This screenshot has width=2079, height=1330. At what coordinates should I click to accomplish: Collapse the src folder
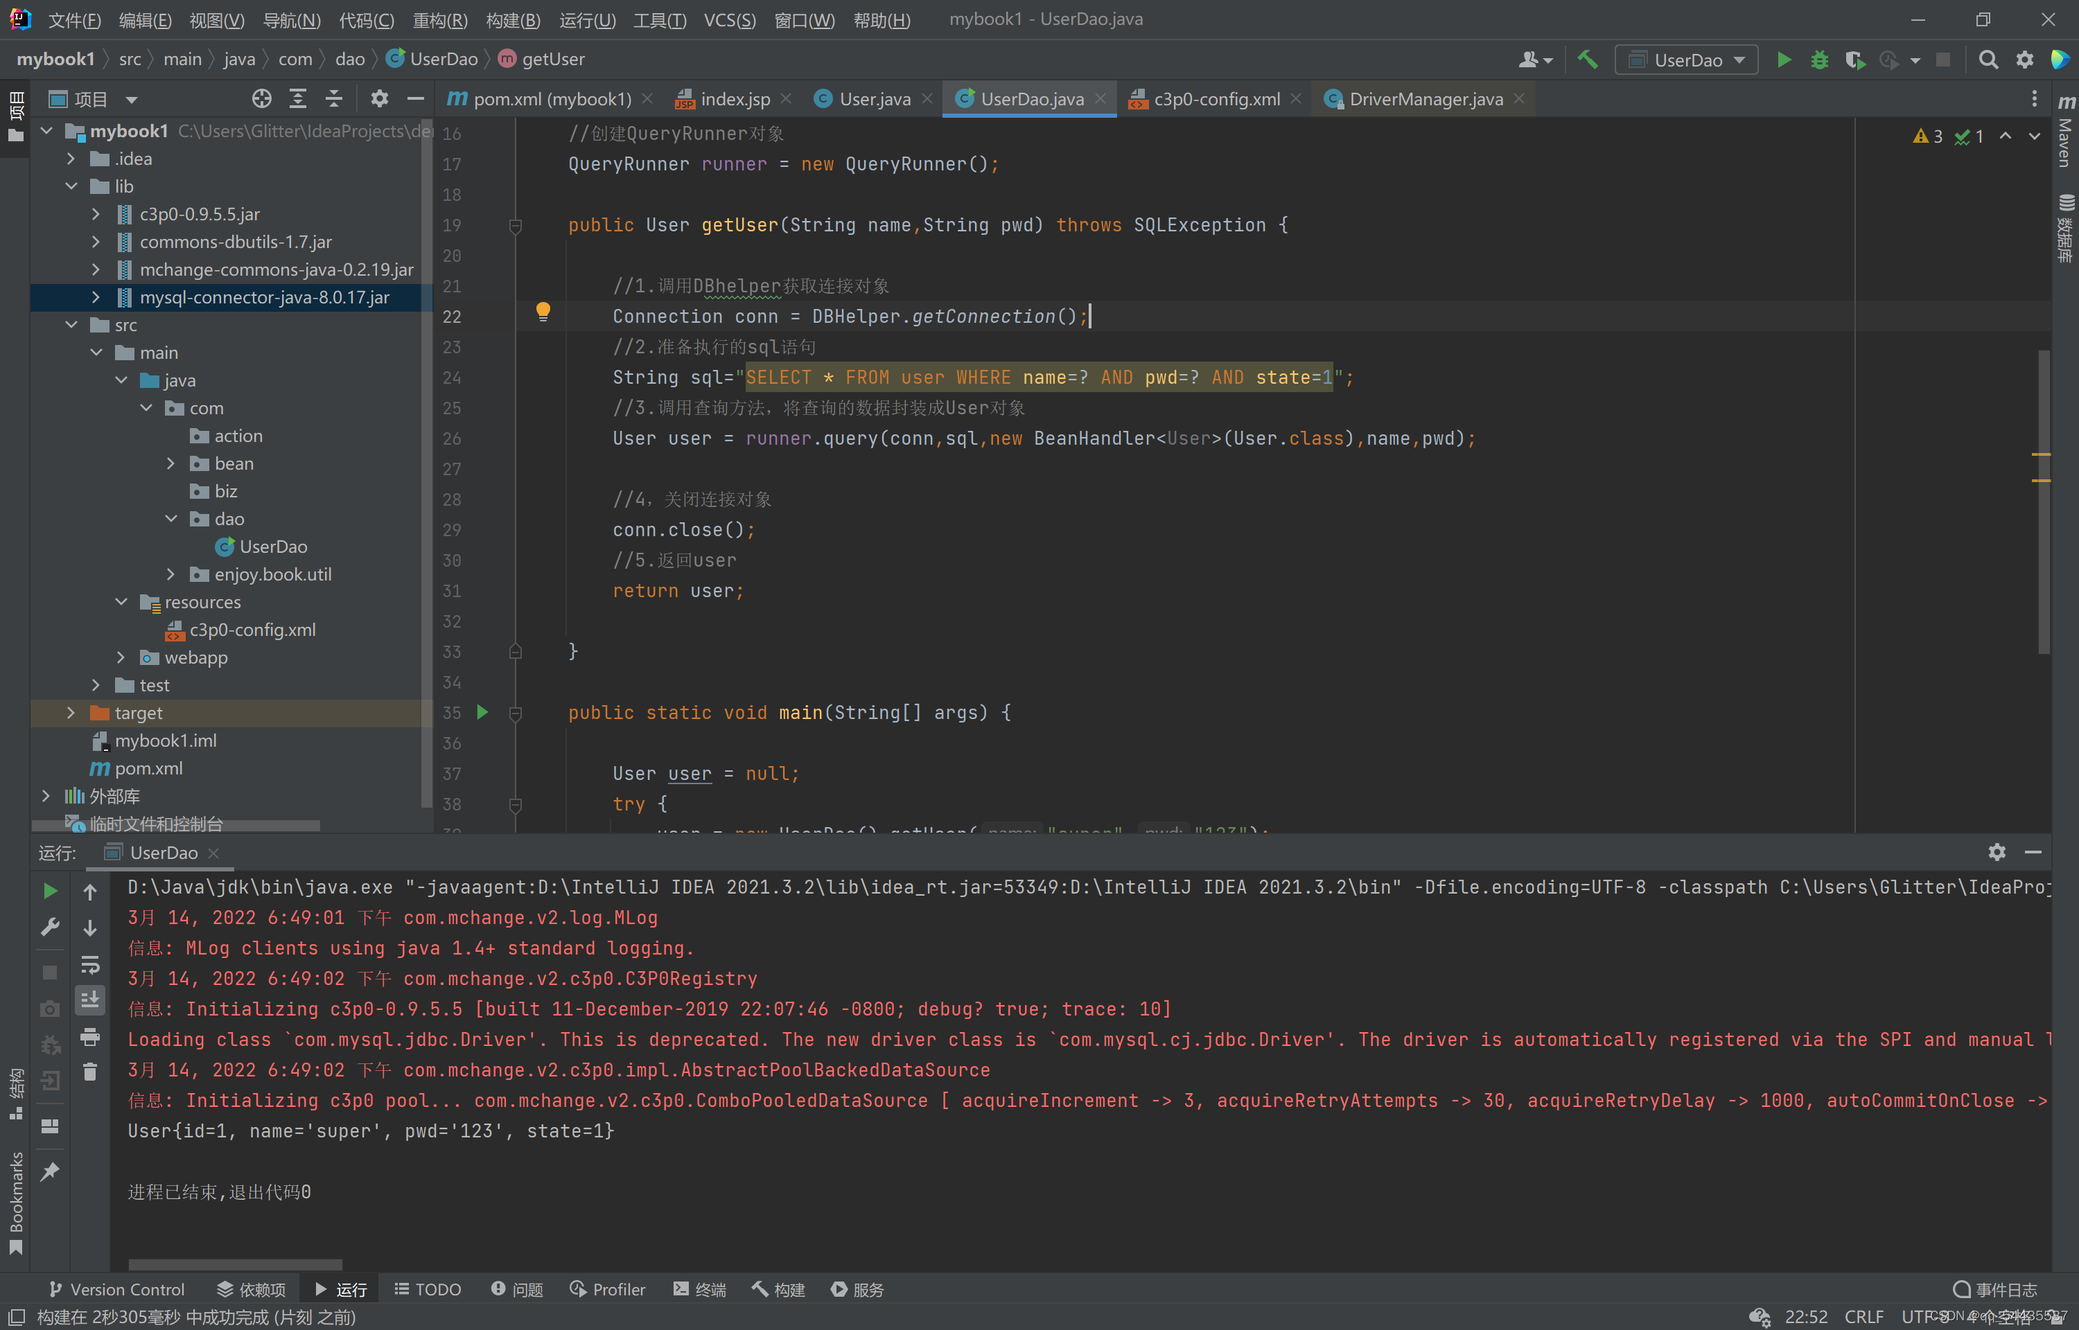point(71,325)
